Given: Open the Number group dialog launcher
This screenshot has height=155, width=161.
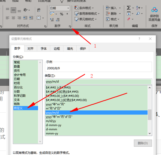Looking at the screenshot, I should (70, 26).
